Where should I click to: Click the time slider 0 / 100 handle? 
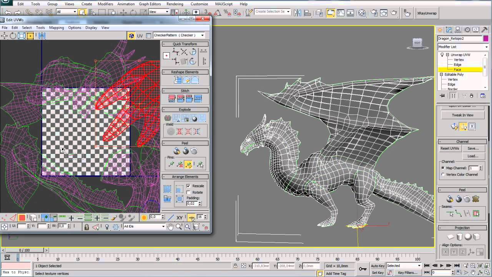pos(24,250)
